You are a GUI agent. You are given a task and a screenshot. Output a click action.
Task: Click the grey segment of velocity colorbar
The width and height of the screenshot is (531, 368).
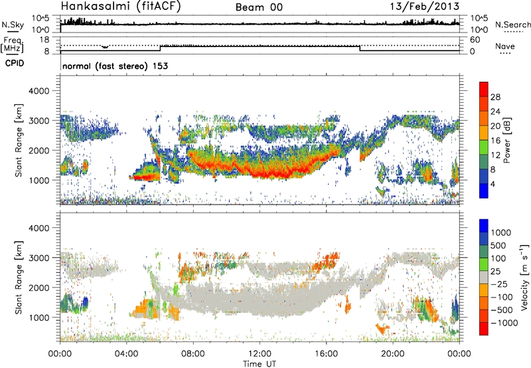click(484, 278)
